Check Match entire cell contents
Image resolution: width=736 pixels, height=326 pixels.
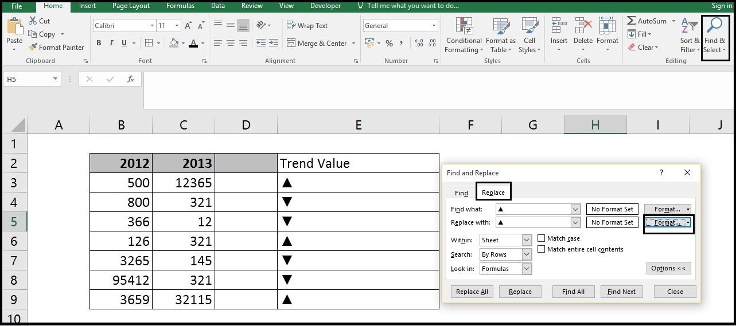click(x=542, y=249)
